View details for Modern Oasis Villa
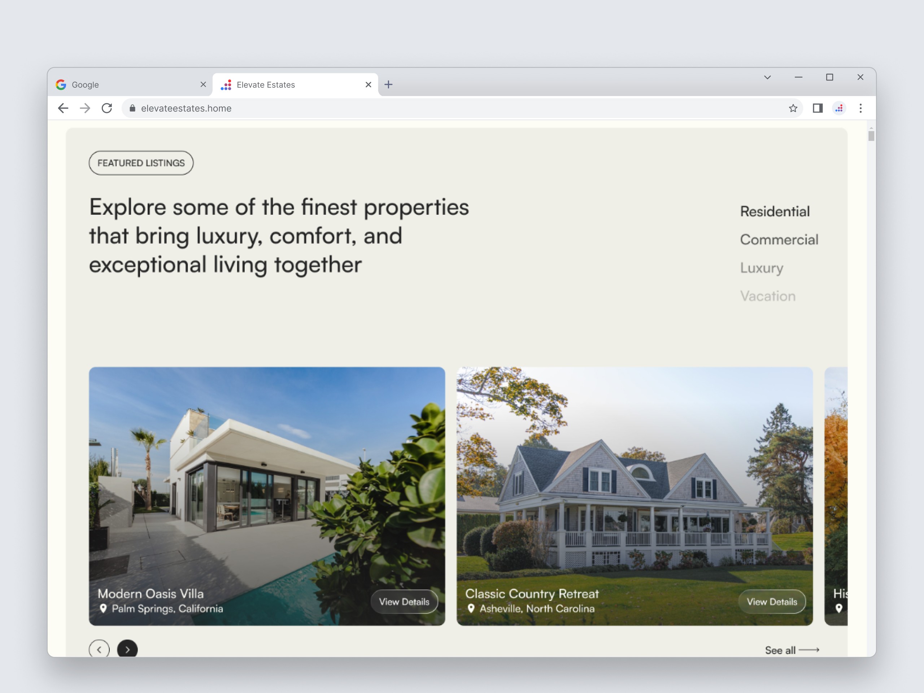This screenshot has height=693, width=924. point(404,602)
